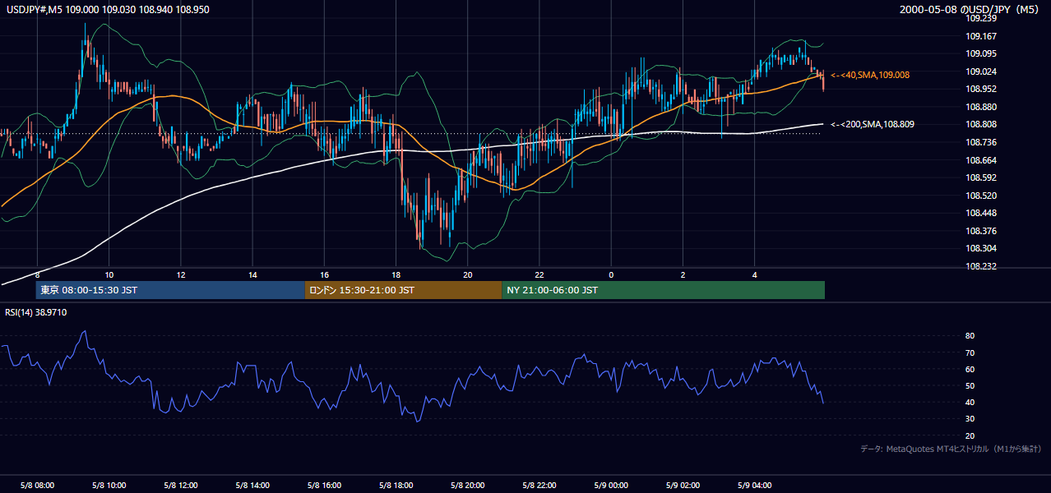
Task: Click price axis value 109.095
Action: [x=980, y=53]
